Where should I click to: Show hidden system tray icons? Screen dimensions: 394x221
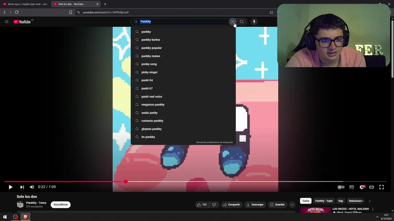coord(377,217)
